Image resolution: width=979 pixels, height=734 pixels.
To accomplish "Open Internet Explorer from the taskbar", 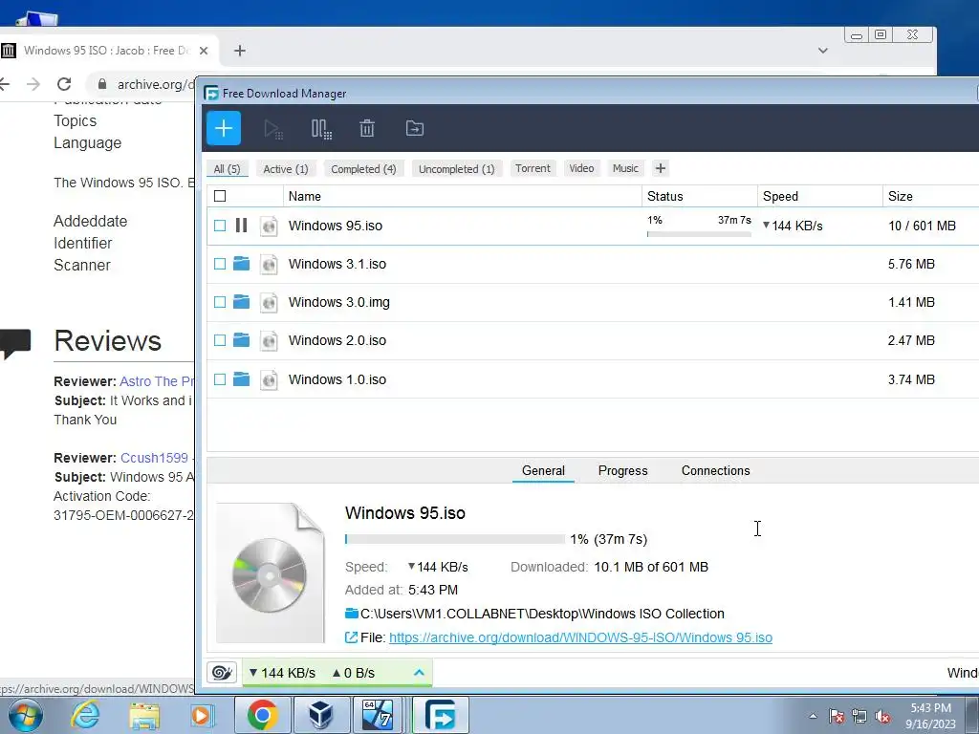I will 85,715.
